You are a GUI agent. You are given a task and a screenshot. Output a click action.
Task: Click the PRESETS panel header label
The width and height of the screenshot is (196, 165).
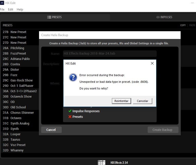pyautogui.click(x=8, y=25)
